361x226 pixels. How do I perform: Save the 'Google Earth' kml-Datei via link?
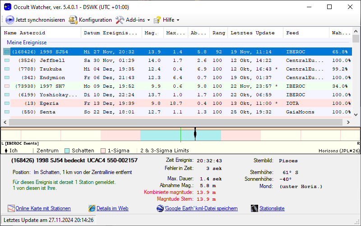click(x=201, y=208)
